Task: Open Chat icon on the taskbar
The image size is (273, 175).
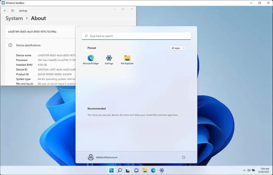Action: click(136, 170)
